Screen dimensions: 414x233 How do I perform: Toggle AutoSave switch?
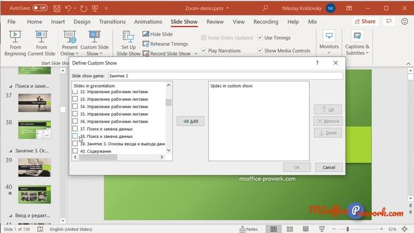coord(40,8)
